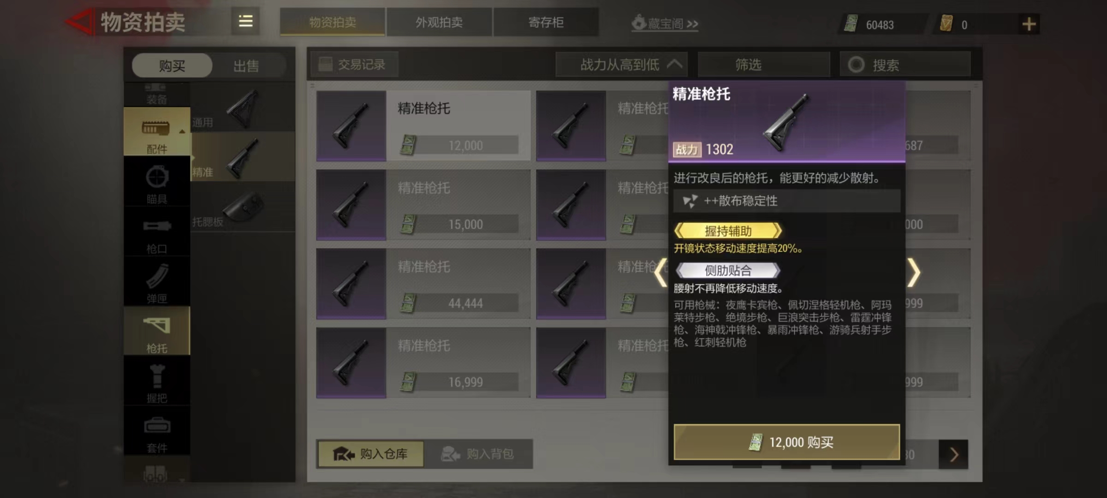Viewport: 1107px width, 498px height.
Task: Switch to the 寄存柜 tab
Action: pyautogui.click(x=546, y=22)
